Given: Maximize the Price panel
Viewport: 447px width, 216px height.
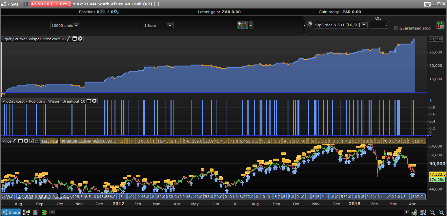Looking at the screenshot, I should pos(20,141).
